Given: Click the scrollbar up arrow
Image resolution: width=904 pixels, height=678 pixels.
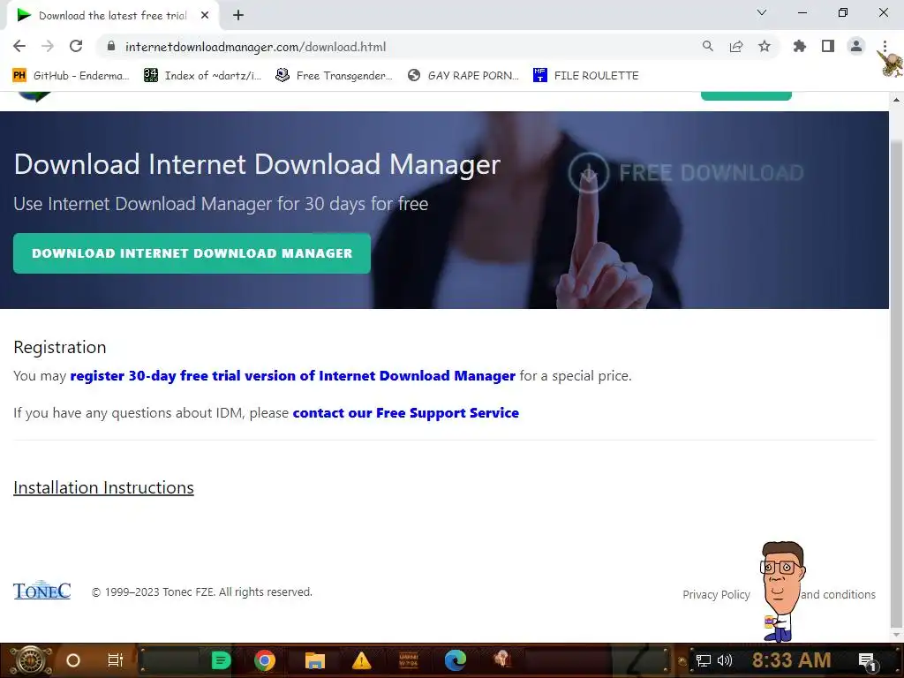Looking at the screenshot, I should pos(896,100).
